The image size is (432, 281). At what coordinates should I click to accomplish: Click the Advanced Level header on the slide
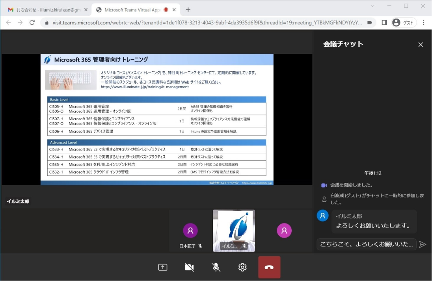point(157,142)
